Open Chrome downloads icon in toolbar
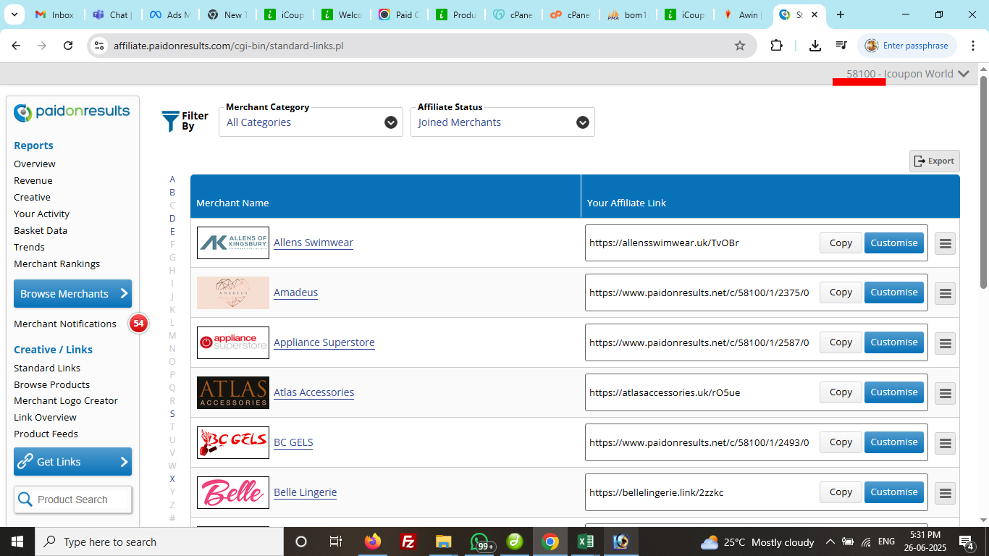 pos(815,46)
